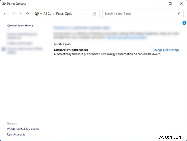Refresh the Power Options page
The width and height of the screenshot is (187, 141).
pyautogui.click(x=95, y=14)
